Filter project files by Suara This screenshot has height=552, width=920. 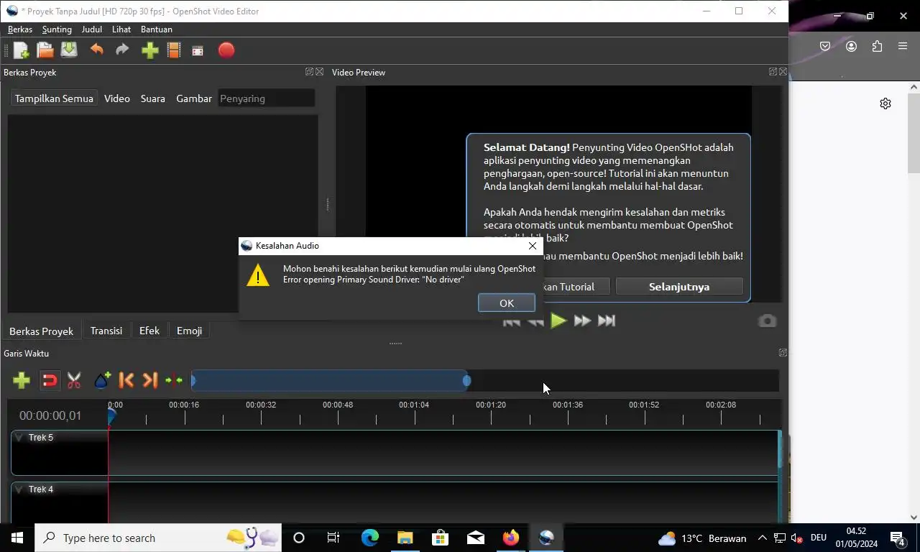(152, 98)
